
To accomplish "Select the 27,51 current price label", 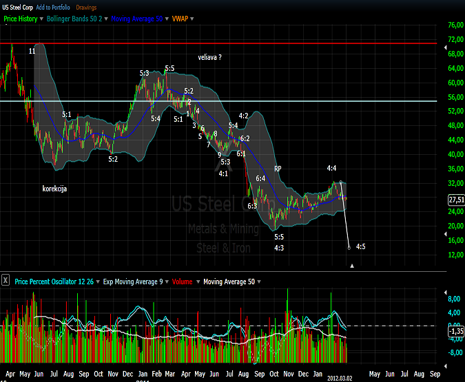I will click(x=455, y=200).
